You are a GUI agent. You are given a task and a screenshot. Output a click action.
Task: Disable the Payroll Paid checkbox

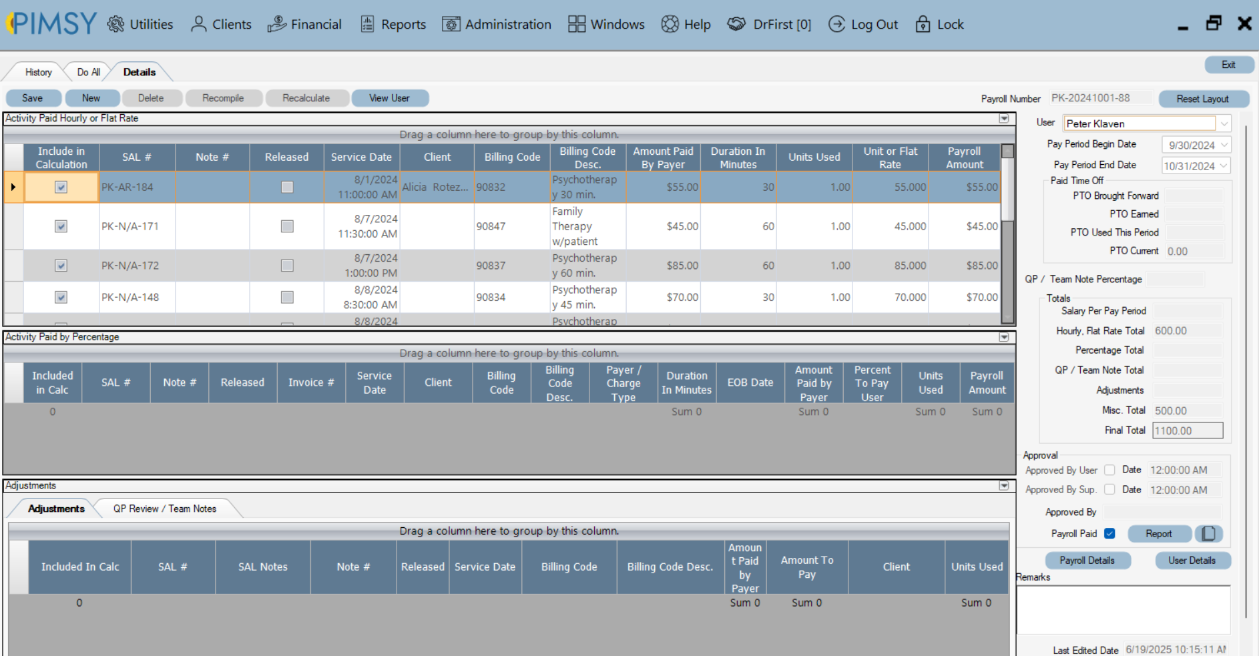click(1109, 533)
